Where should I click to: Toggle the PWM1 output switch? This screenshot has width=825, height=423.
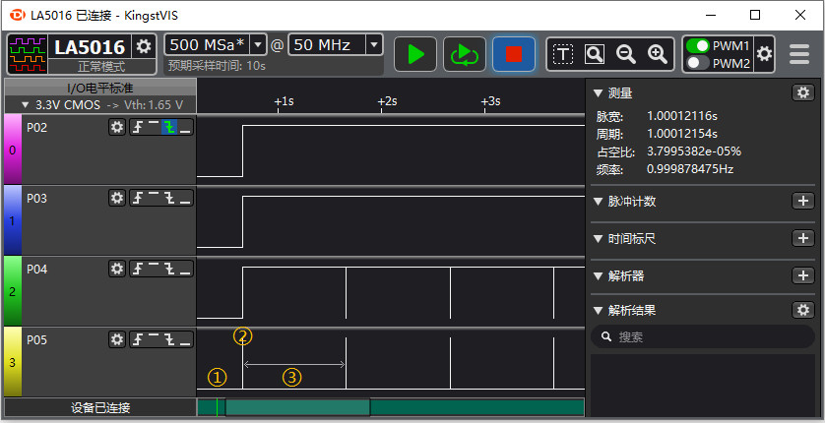[698, 46]
